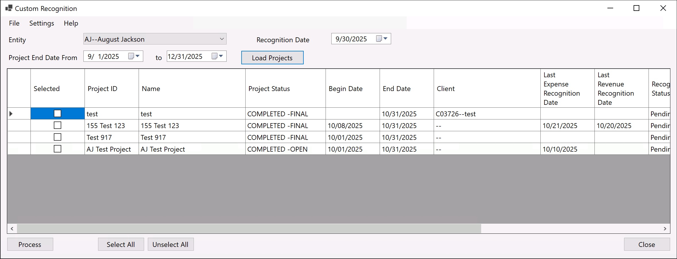The height and width of the screenshot is (259, 677).
Task: Click the Load Projects button
Action: click(272, 57)
